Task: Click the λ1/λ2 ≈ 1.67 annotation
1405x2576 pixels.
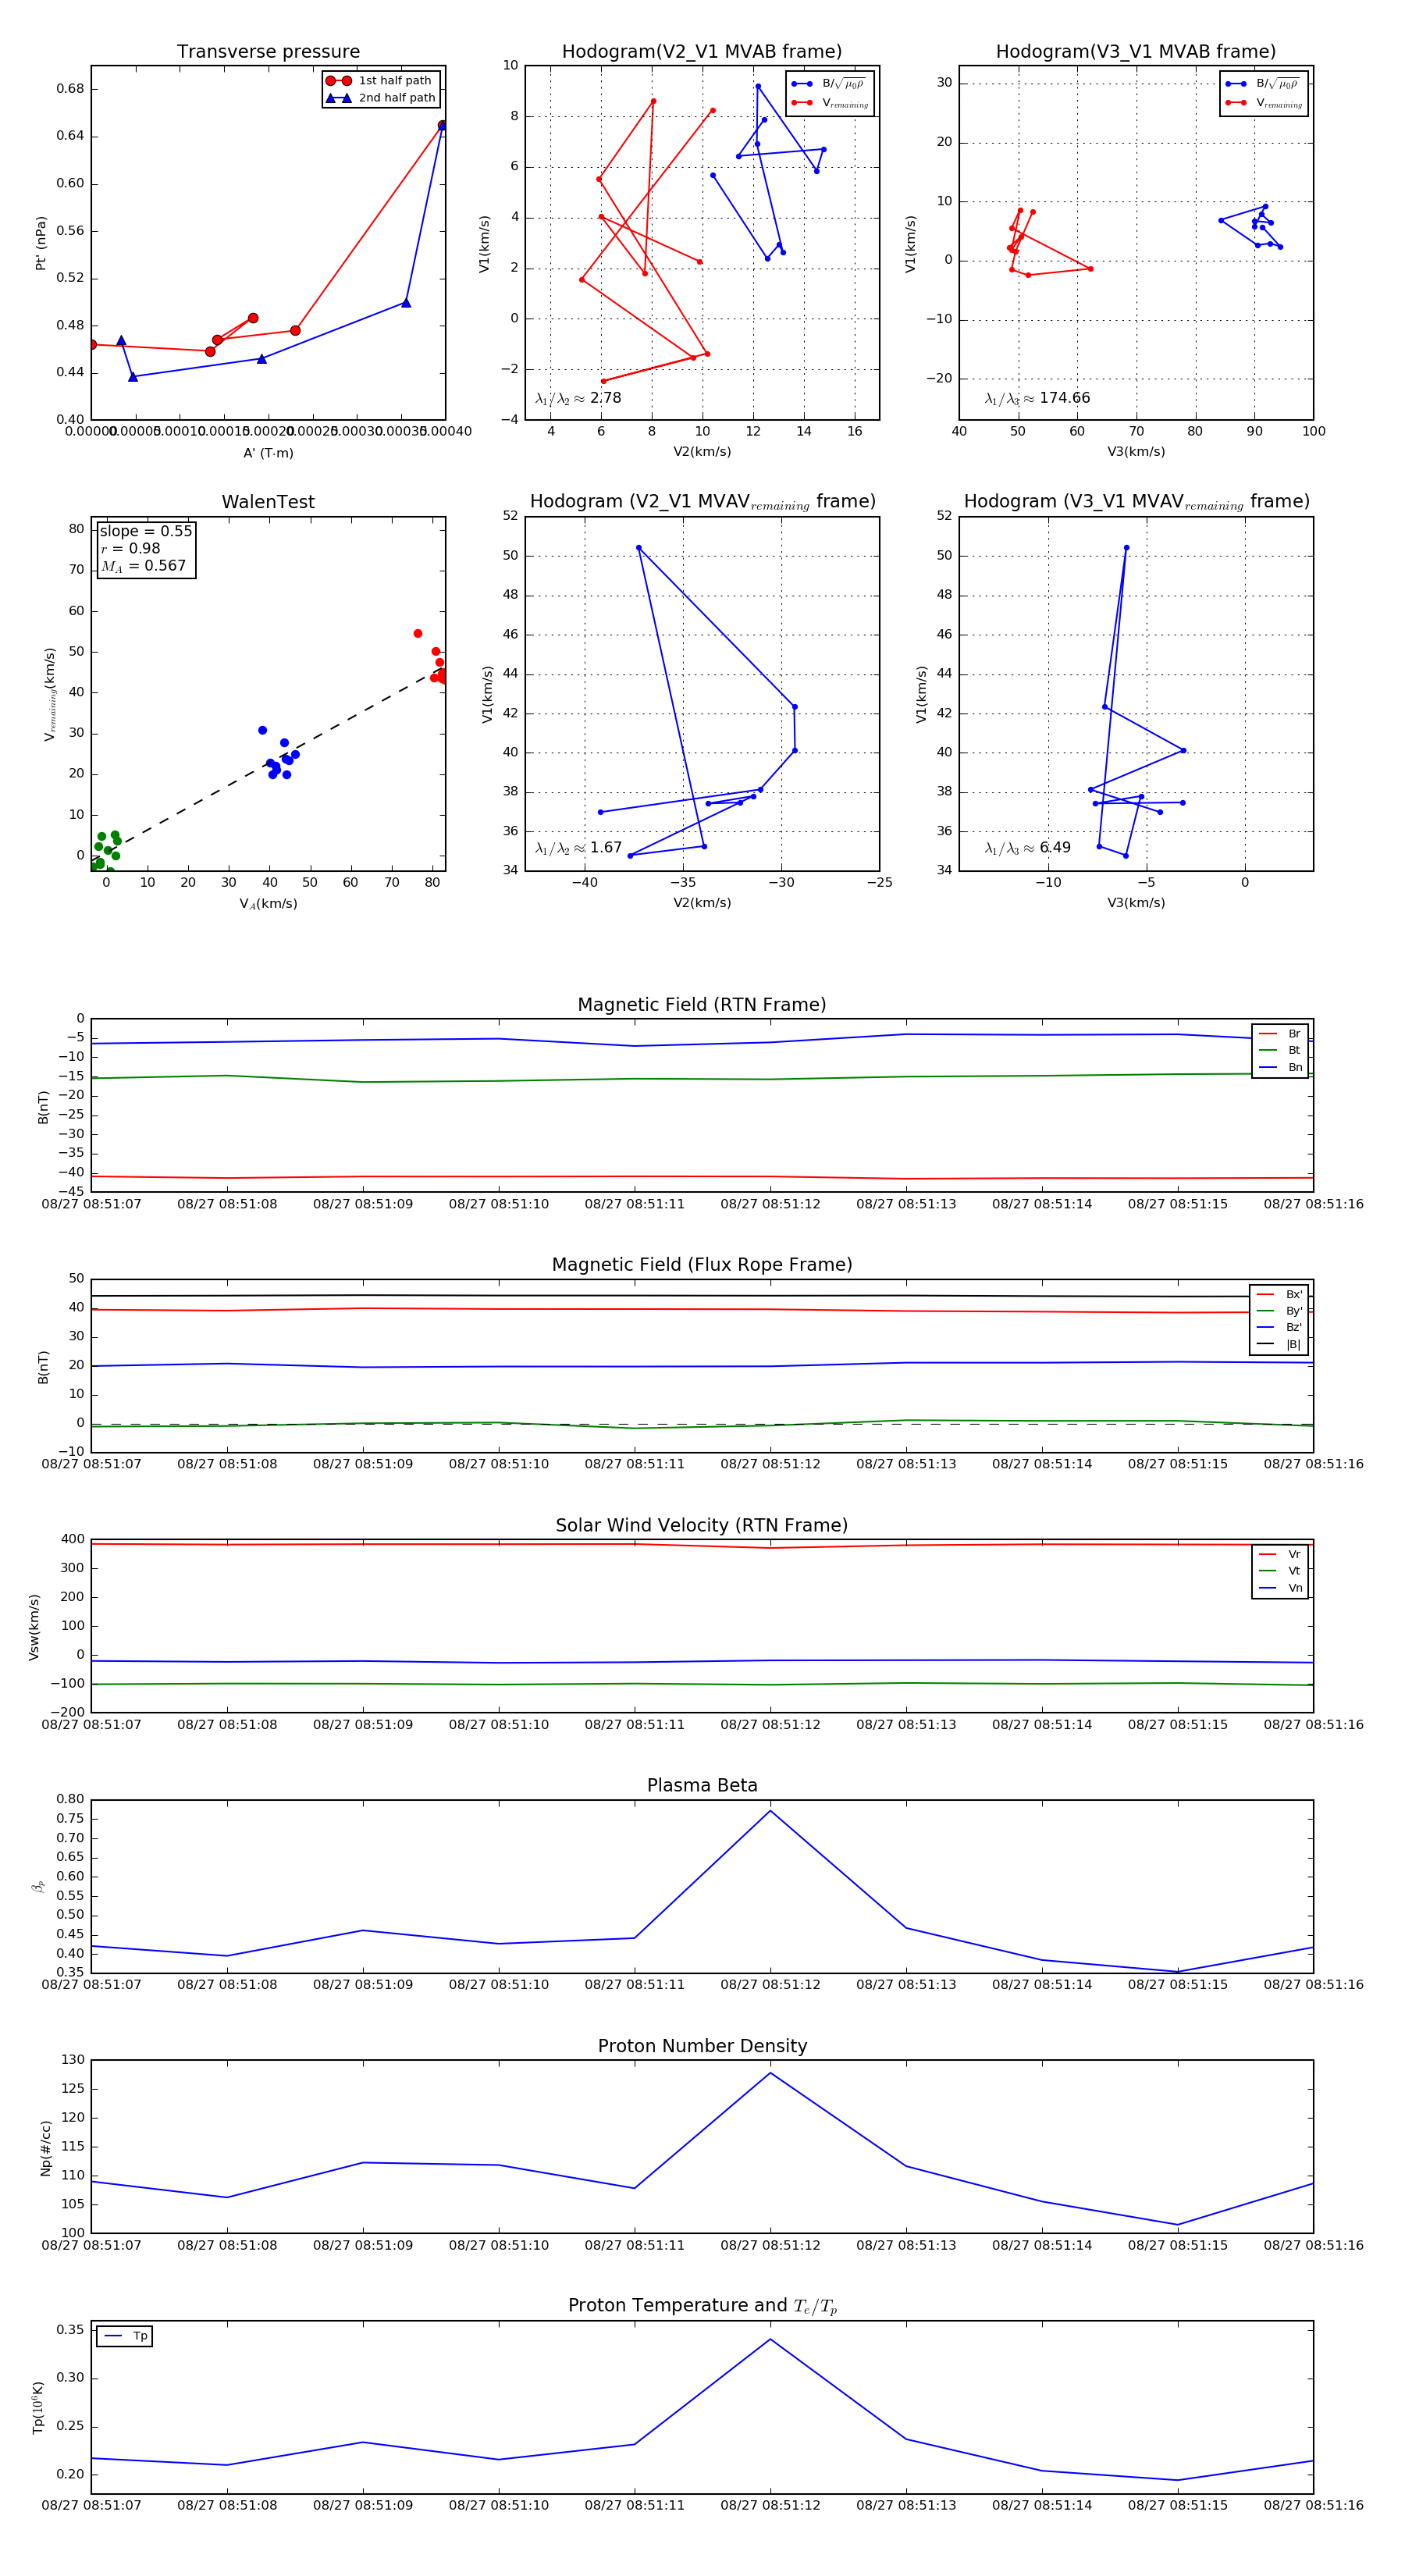Action: [x=578, y=848]
